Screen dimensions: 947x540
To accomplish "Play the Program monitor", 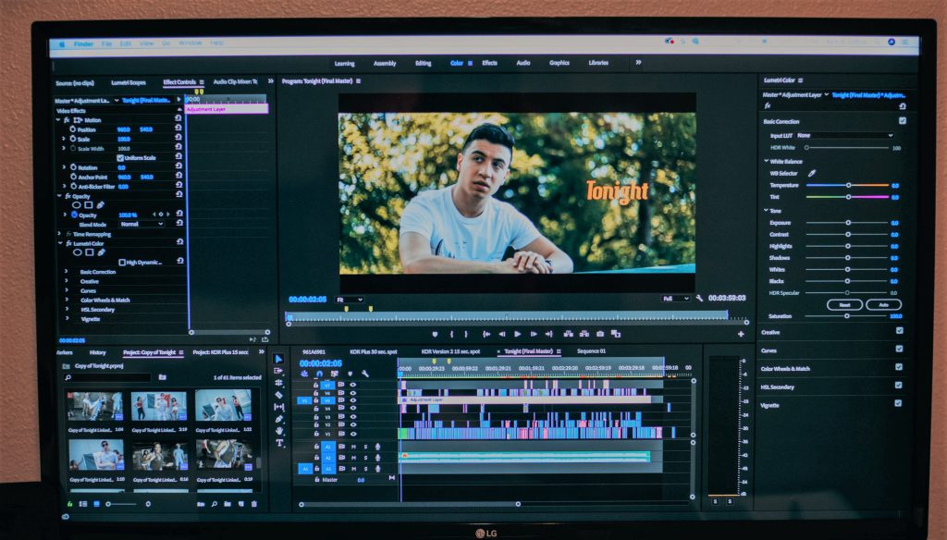I will [x=518, y=334].
